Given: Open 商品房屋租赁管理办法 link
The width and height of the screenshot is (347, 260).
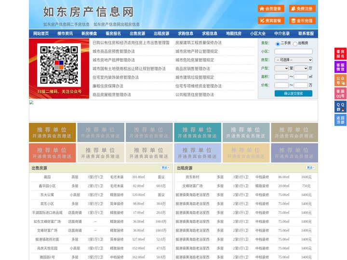Looking at the screenshot, I should click(112, 95).
